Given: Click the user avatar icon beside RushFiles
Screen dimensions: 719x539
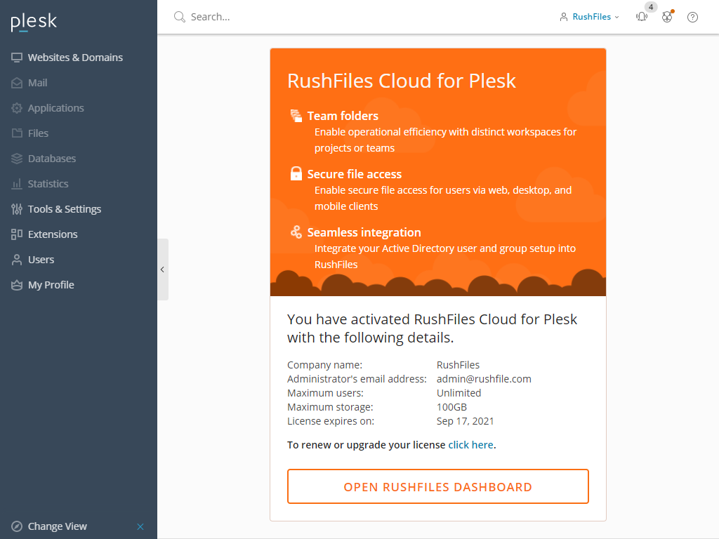Looking at the screenshot, I should [x=564, y=17].
